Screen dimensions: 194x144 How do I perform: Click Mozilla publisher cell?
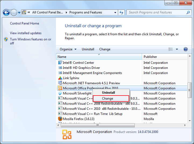(x=149, y=119)
